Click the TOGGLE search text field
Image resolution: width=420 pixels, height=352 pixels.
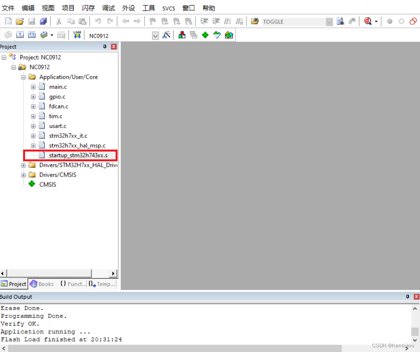pos(293,22)
